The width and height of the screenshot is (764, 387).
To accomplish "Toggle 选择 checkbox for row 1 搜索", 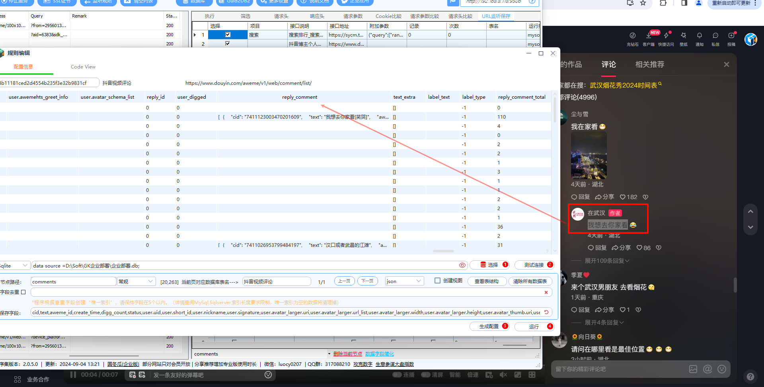I will (228, 35).
